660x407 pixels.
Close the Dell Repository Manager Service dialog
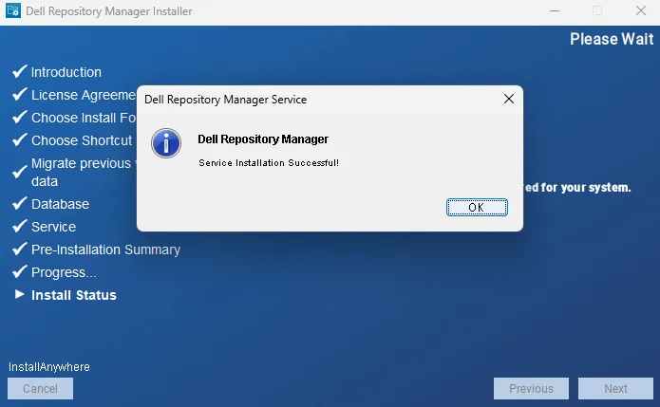point(508,99)
